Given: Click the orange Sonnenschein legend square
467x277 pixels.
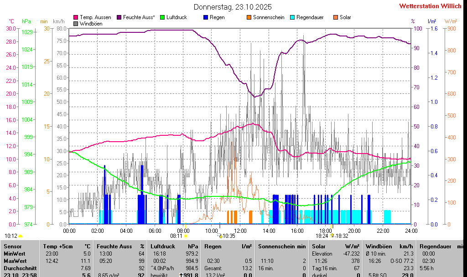Looking at the screenshot, I should click(249, 17).
